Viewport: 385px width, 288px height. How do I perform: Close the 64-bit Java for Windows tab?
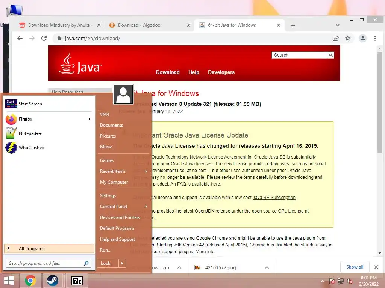tap(279, 25)
